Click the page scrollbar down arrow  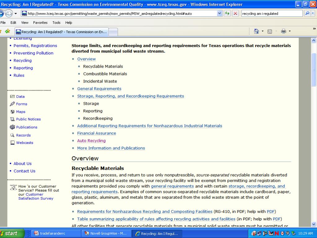tap(314, 224)
